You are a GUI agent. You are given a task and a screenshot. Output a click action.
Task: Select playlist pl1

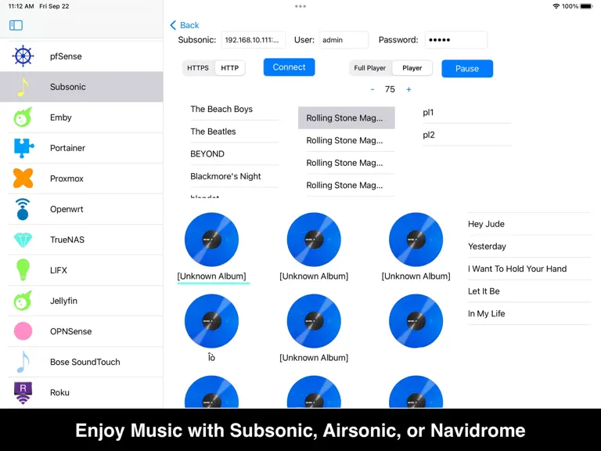point(467,113)
